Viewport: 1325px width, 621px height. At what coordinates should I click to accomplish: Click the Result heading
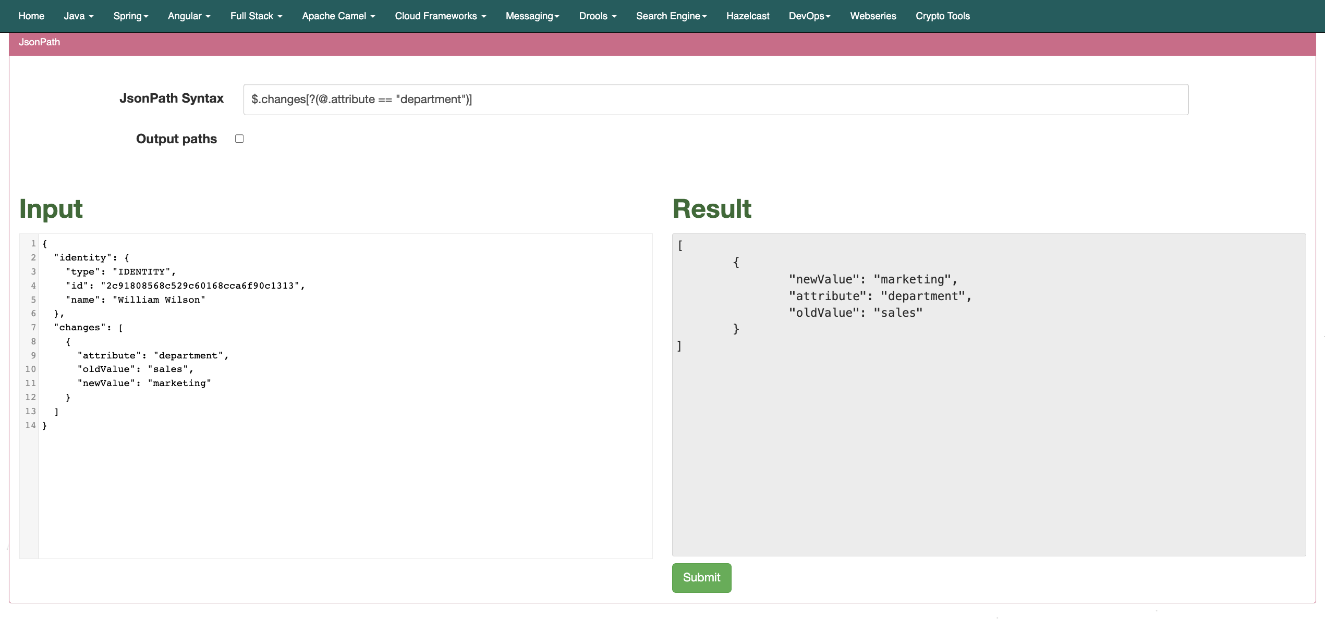point(712,209)
